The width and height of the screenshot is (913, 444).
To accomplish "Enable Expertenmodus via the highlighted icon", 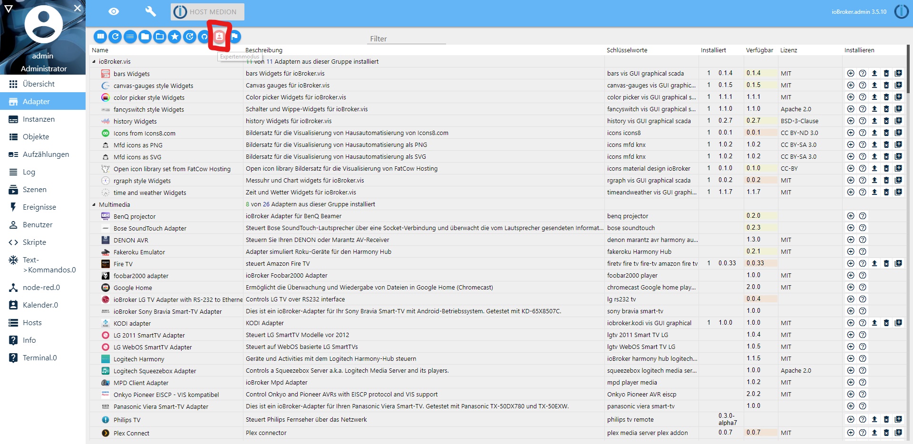I will click(x=219, y=37).
